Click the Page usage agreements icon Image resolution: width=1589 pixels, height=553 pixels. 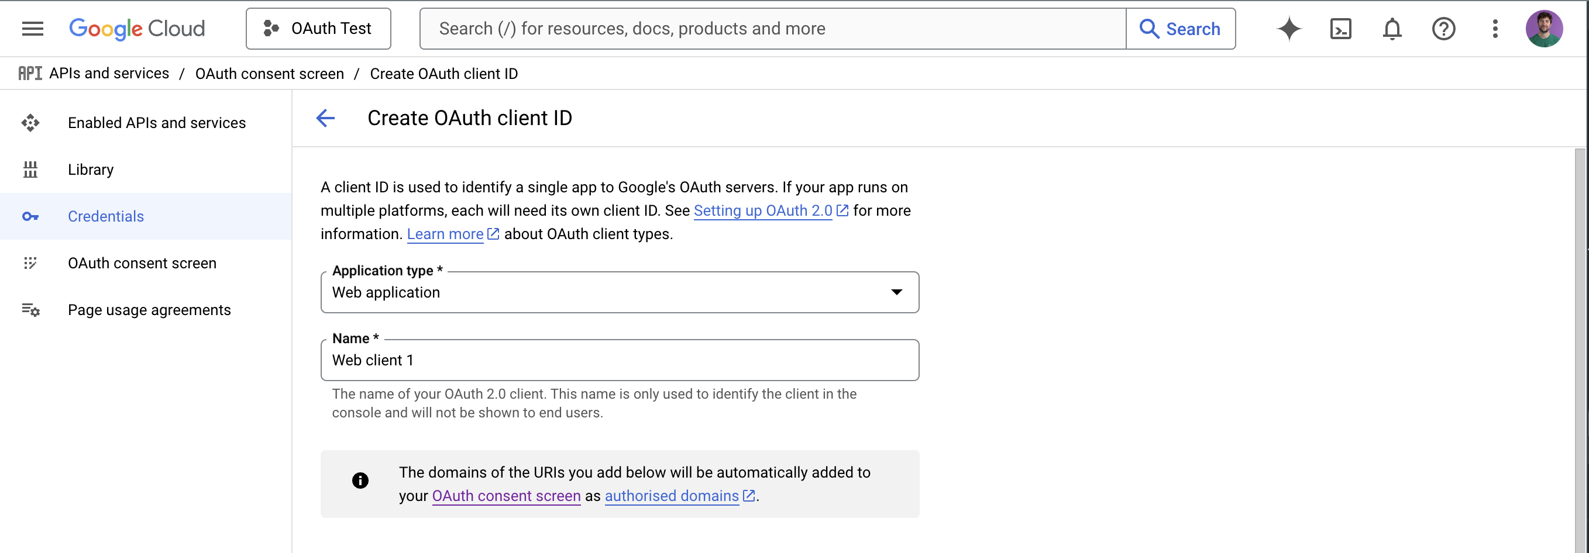[x=30, y=310]
